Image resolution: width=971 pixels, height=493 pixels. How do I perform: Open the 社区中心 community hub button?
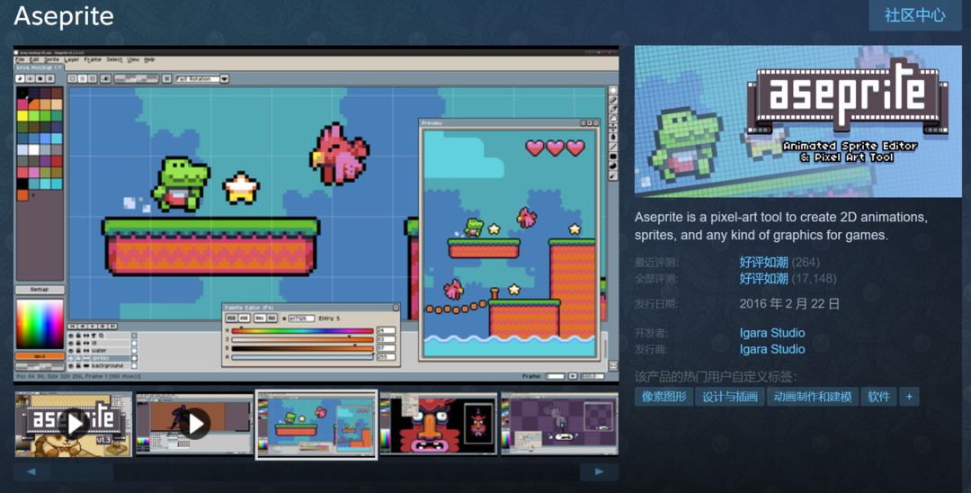[914, 15]
